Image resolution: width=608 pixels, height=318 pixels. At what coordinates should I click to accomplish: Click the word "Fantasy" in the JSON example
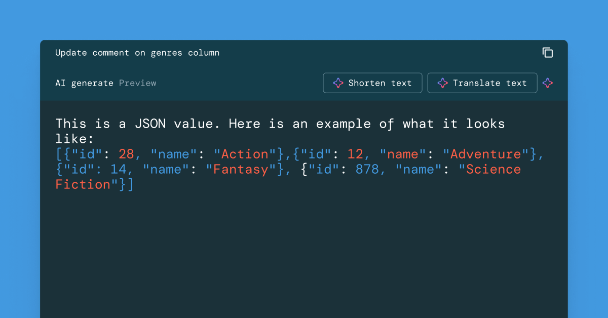[x=241, y=169]
